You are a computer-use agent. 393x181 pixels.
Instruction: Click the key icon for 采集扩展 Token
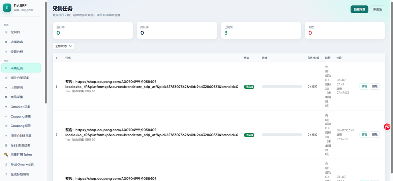[6, 154]
